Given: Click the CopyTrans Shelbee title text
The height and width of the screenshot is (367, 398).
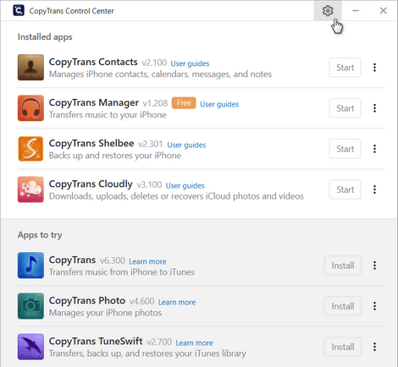Looking at the screenshot, I should 91,143.
